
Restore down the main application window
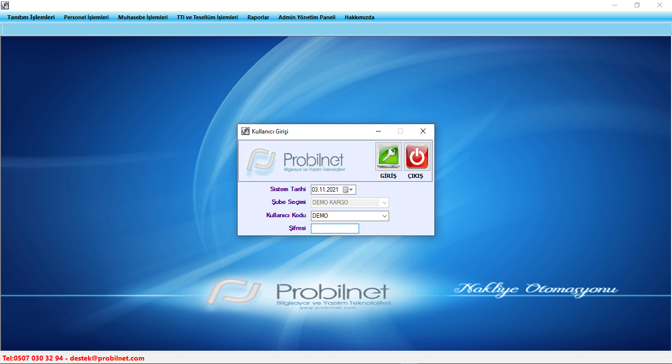(637, 5)
